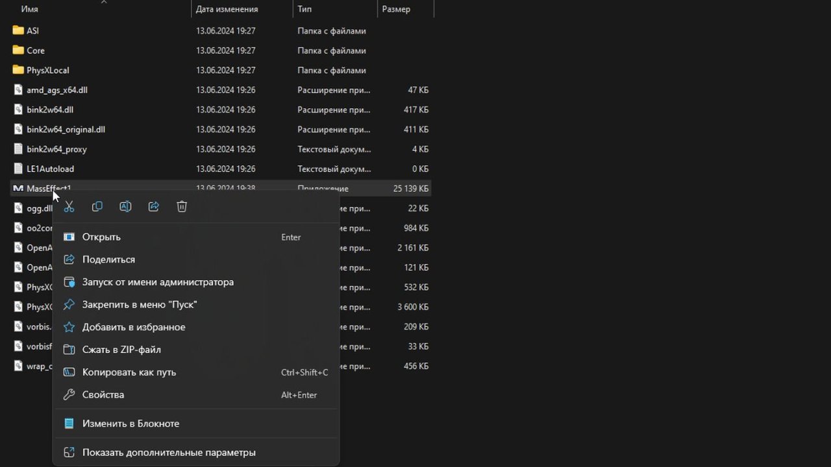Choose 'Запуск от имени администратора' menu entry
This screenshot has height=467, width=831.
(x=158, y=282)
